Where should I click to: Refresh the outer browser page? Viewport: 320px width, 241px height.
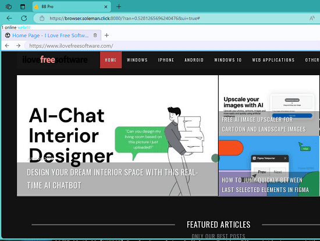(x=24, y=19)
